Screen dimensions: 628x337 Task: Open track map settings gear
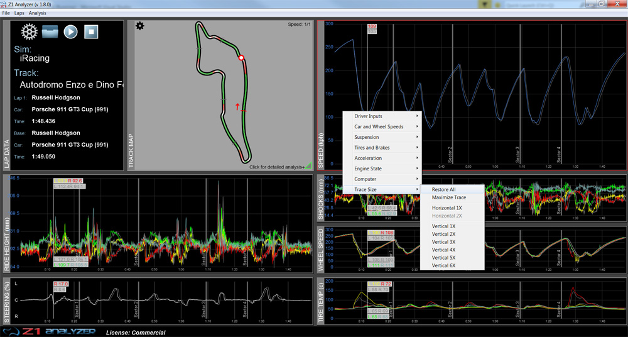[x=140, y=26]
